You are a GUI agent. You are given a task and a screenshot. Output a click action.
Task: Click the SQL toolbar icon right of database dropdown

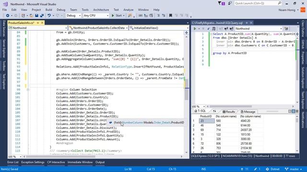click(286, 29)
